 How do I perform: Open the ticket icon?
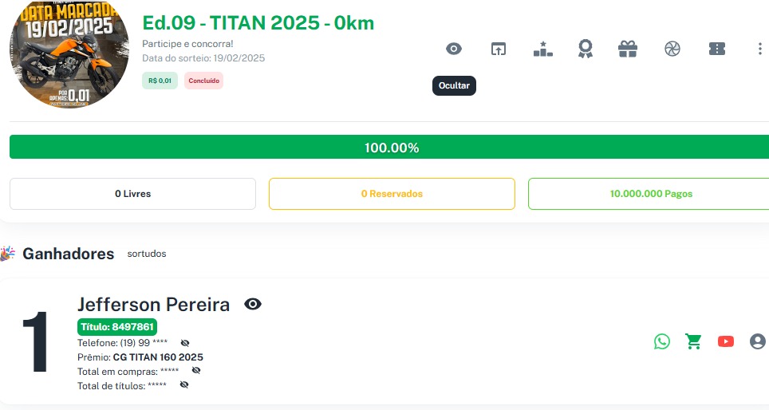[716, 49]
